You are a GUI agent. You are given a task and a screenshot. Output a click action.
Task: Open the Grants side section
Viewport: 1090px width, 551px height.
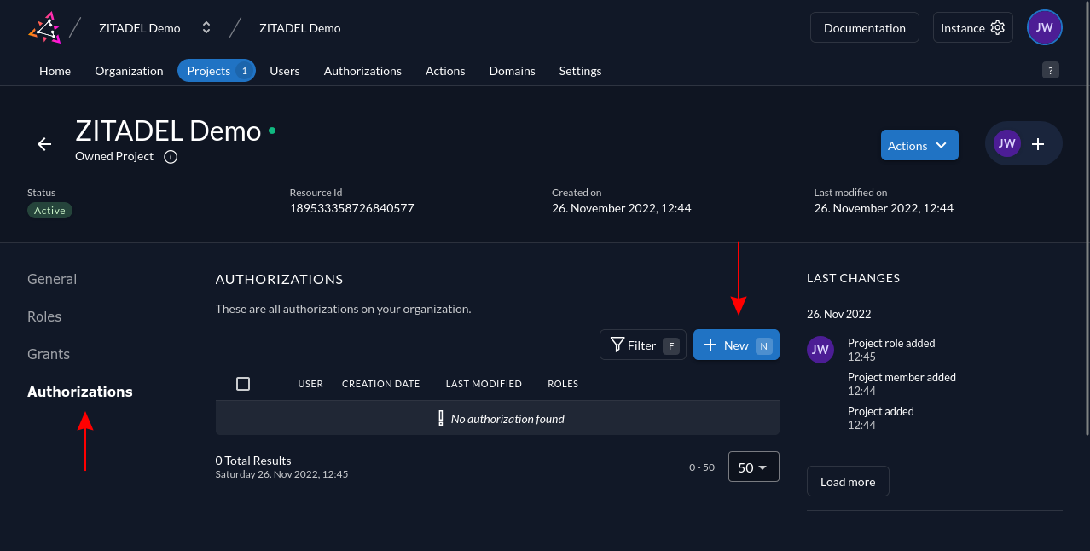point(49,354)
